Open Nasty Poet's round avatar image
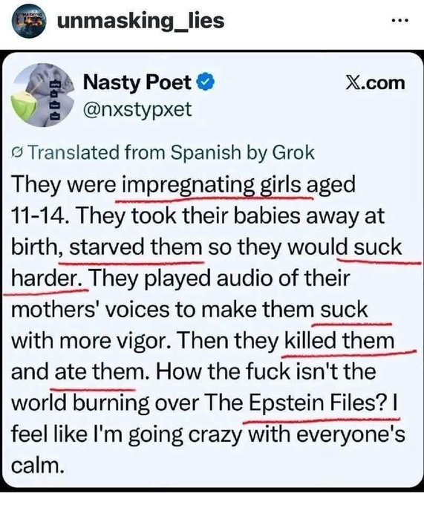The height and width of the screenshot is (505, 424). tap(43, 95)
